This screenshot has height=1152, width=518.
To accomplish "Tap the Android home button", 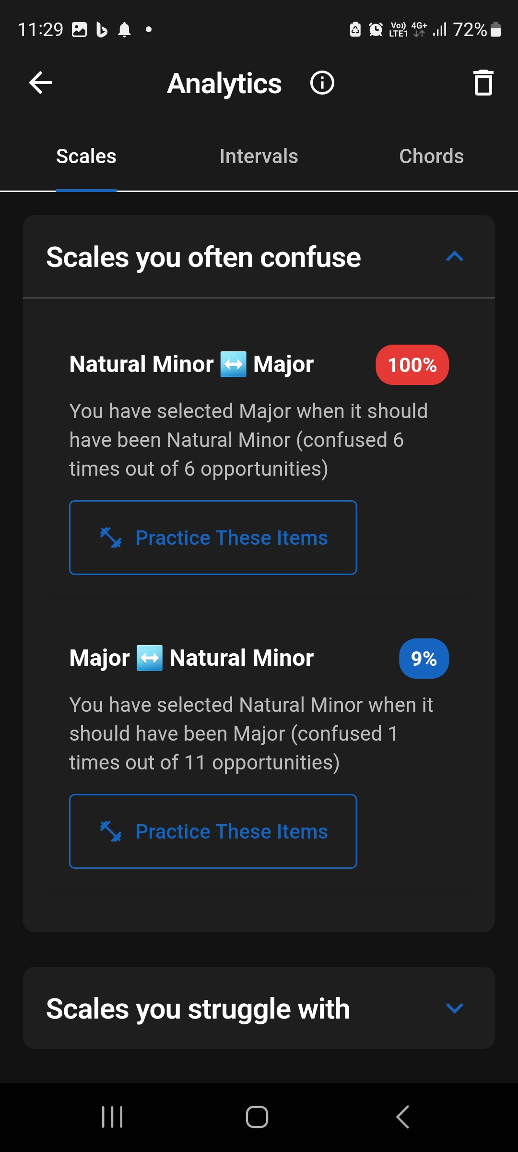I will coord(257,1117).
